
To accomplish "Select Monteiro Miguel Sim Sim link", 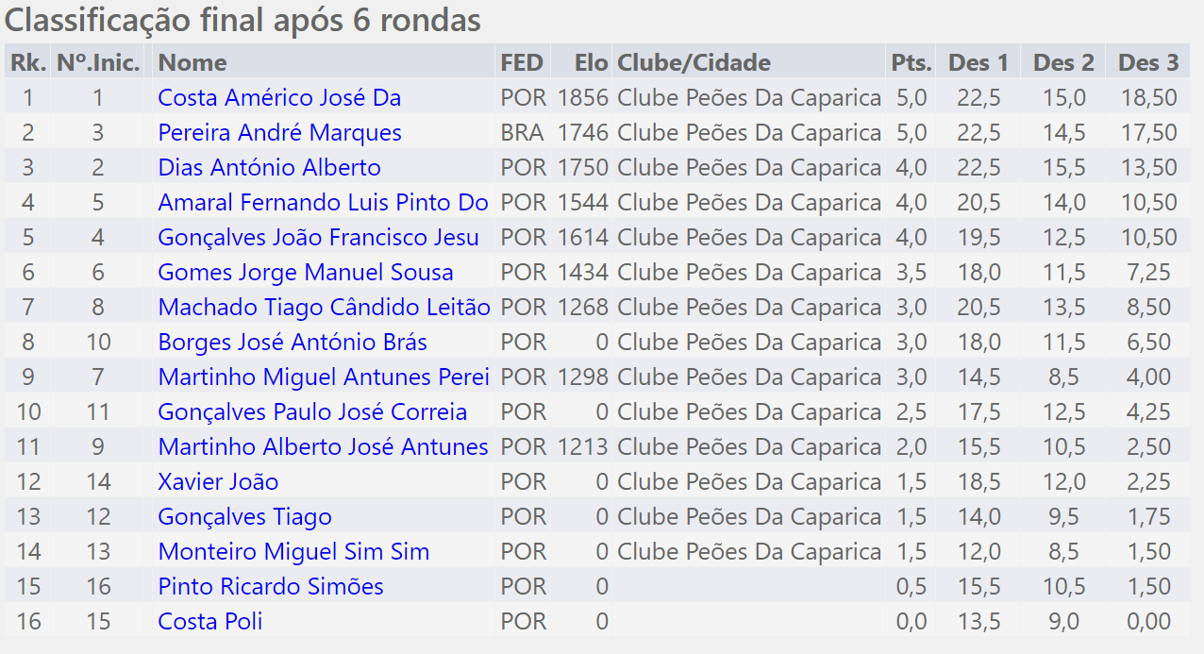I will point(293,552).
